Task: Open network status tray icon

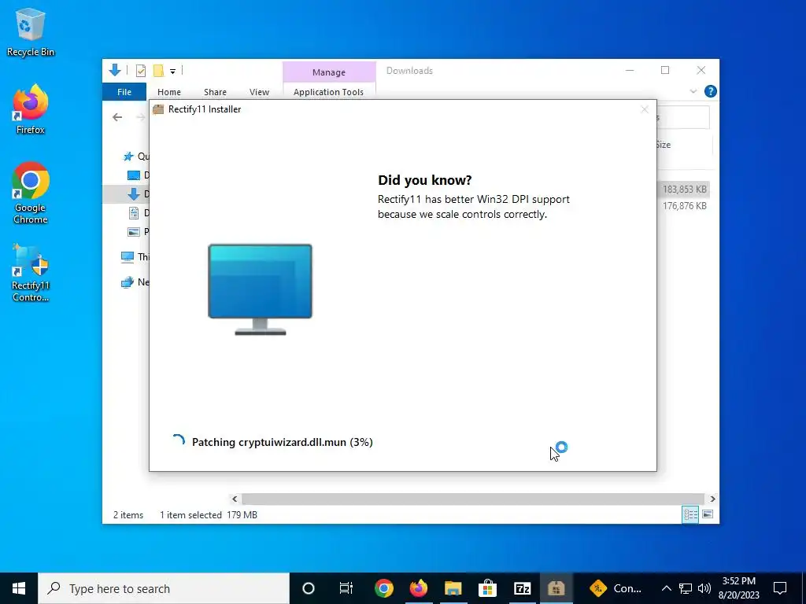Action: [686, 588]
